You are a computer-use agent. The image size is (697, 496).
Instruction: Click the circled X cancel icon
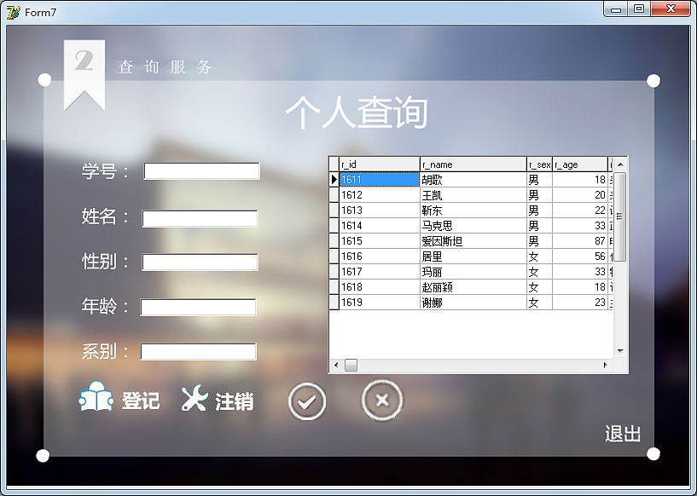pos(381,400)
